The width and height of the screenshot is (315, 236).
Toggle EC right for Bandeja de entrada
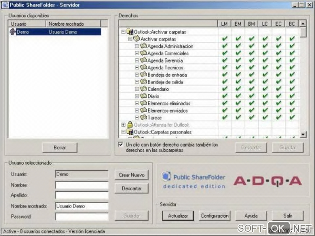tap(279, 75)
